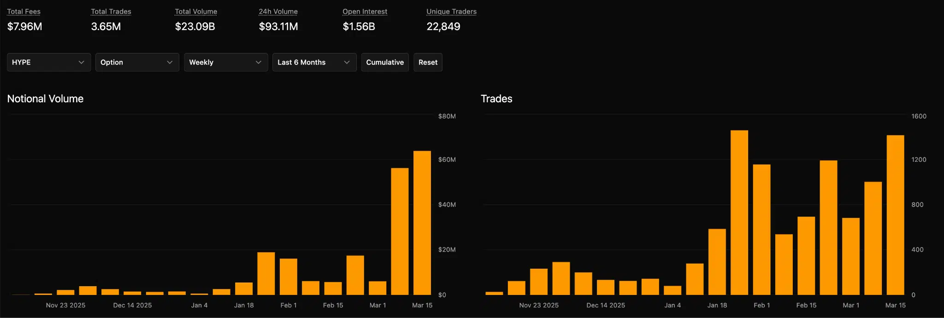Click the Total Volume stat label

click(196, 12)
